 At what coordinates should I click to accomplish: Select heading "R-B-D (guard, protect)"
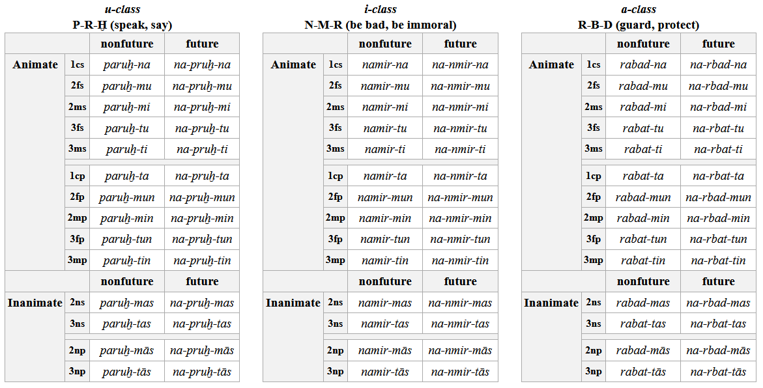639,25
